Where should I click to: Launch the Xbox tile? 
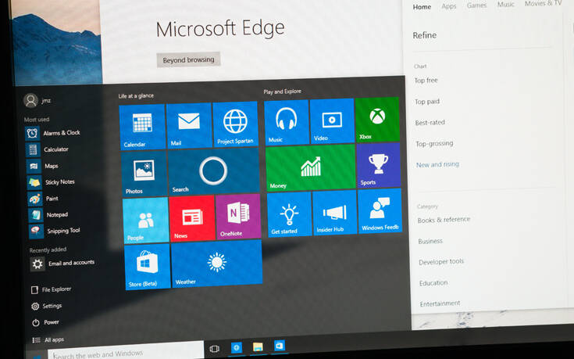[x=377, y=120]
